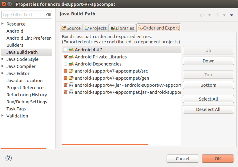The width and height of the screenshot is (238, 167).
Task: Select the android-support-v7-appcompat/gen entry text
Action: (x=112, y=78)
